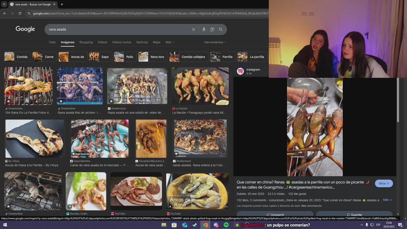Viewport: 407px width, 229px height.
Task: Switch to the Noticias tab
Action: point(142,42)
